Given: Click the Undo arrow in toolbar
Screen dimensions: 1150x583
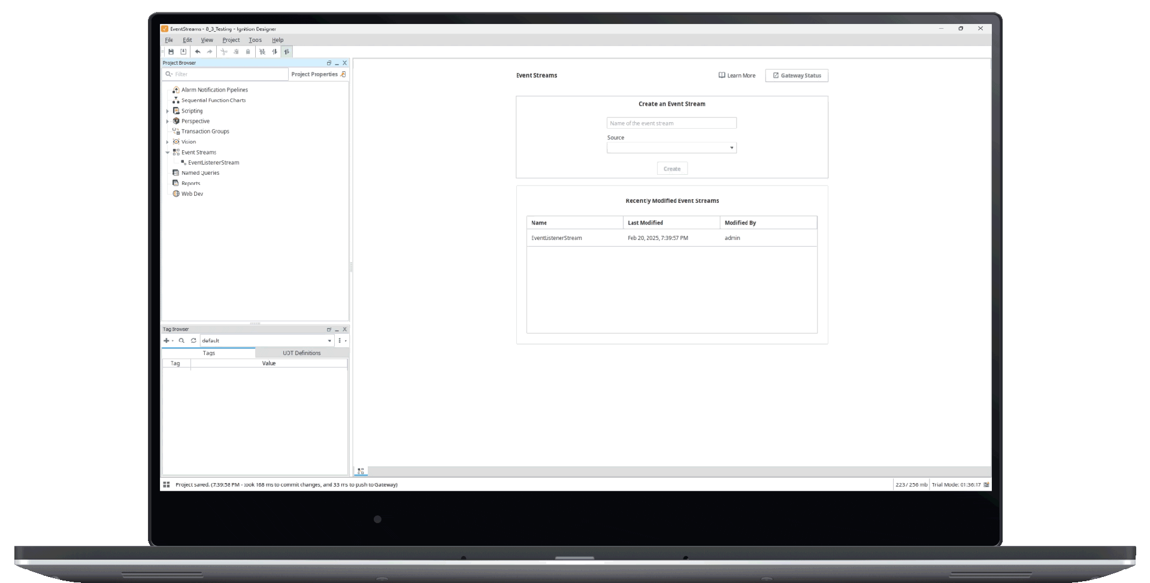Looking at the screenshot, I should coord(198,52).
